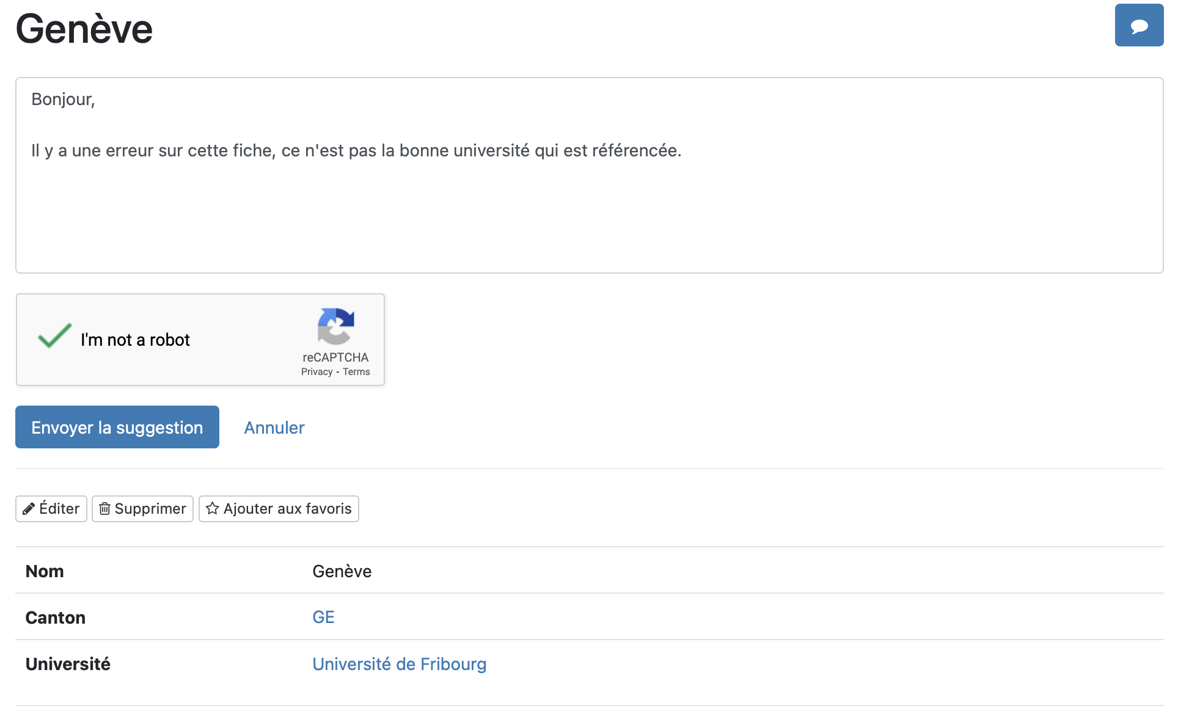
Task: Click the Nom row label
Action: [45, 571]
